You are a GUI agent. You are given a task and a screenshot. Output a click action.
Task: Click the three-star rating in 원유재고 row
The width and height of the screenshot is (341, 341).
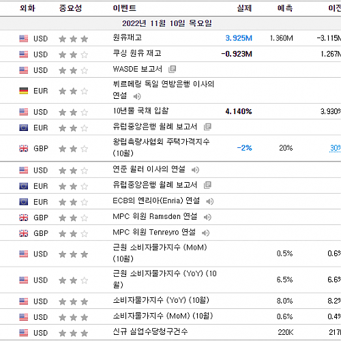point(74,39)
